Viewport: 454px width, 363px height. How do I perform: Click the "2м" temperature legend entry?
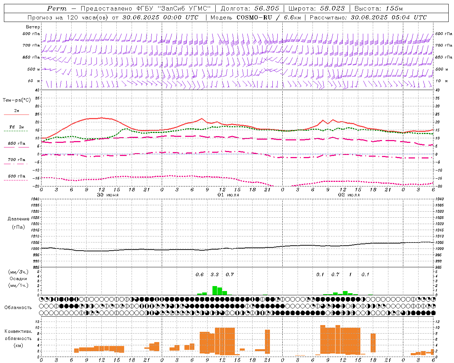(17, 111)
